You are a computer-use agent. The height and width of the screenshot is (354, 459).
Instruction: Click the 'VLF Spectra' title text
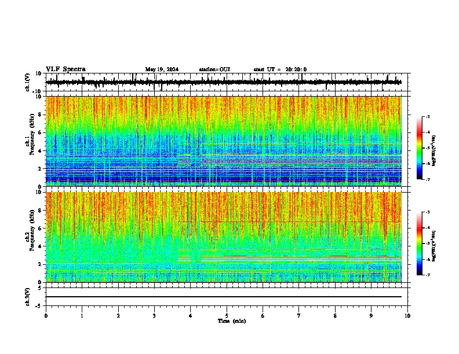(x=65, y=69)
